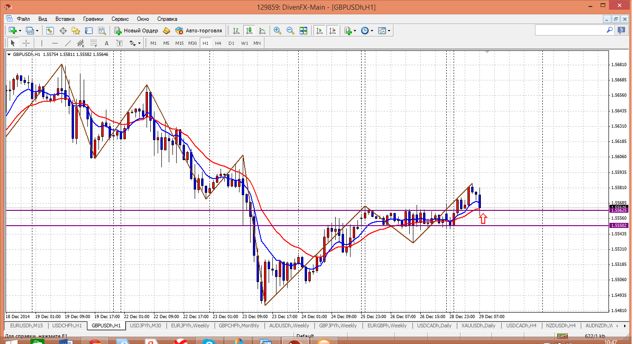
Task: Select the H4 timeframe button
Action: click(x=218, y=43)
